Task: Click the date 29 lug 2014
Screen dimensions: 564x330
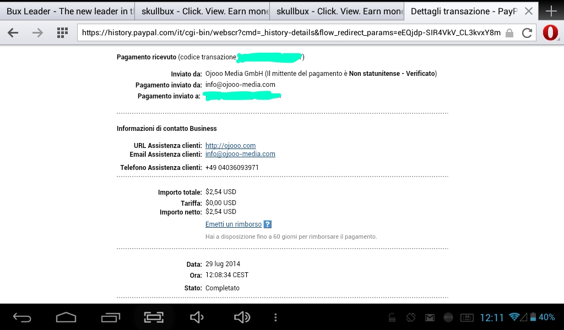Action: [x=223, y=264]
